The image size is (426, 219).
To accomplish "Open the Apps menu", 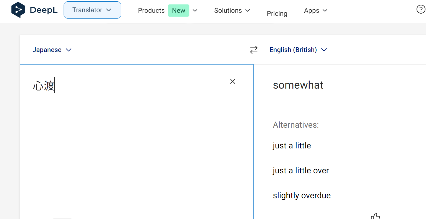I will pos(315,11).
